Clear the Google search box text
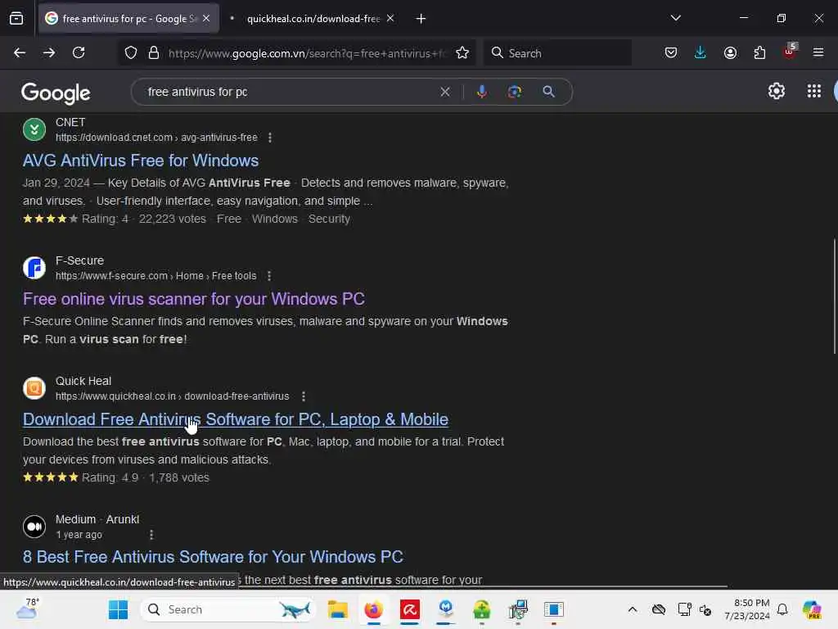 (444, 92)
